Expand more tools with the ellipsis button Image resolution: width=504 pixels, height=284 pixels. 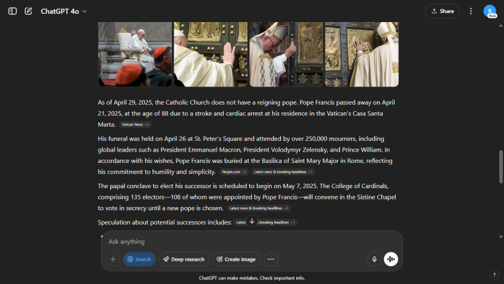(271, 259)
